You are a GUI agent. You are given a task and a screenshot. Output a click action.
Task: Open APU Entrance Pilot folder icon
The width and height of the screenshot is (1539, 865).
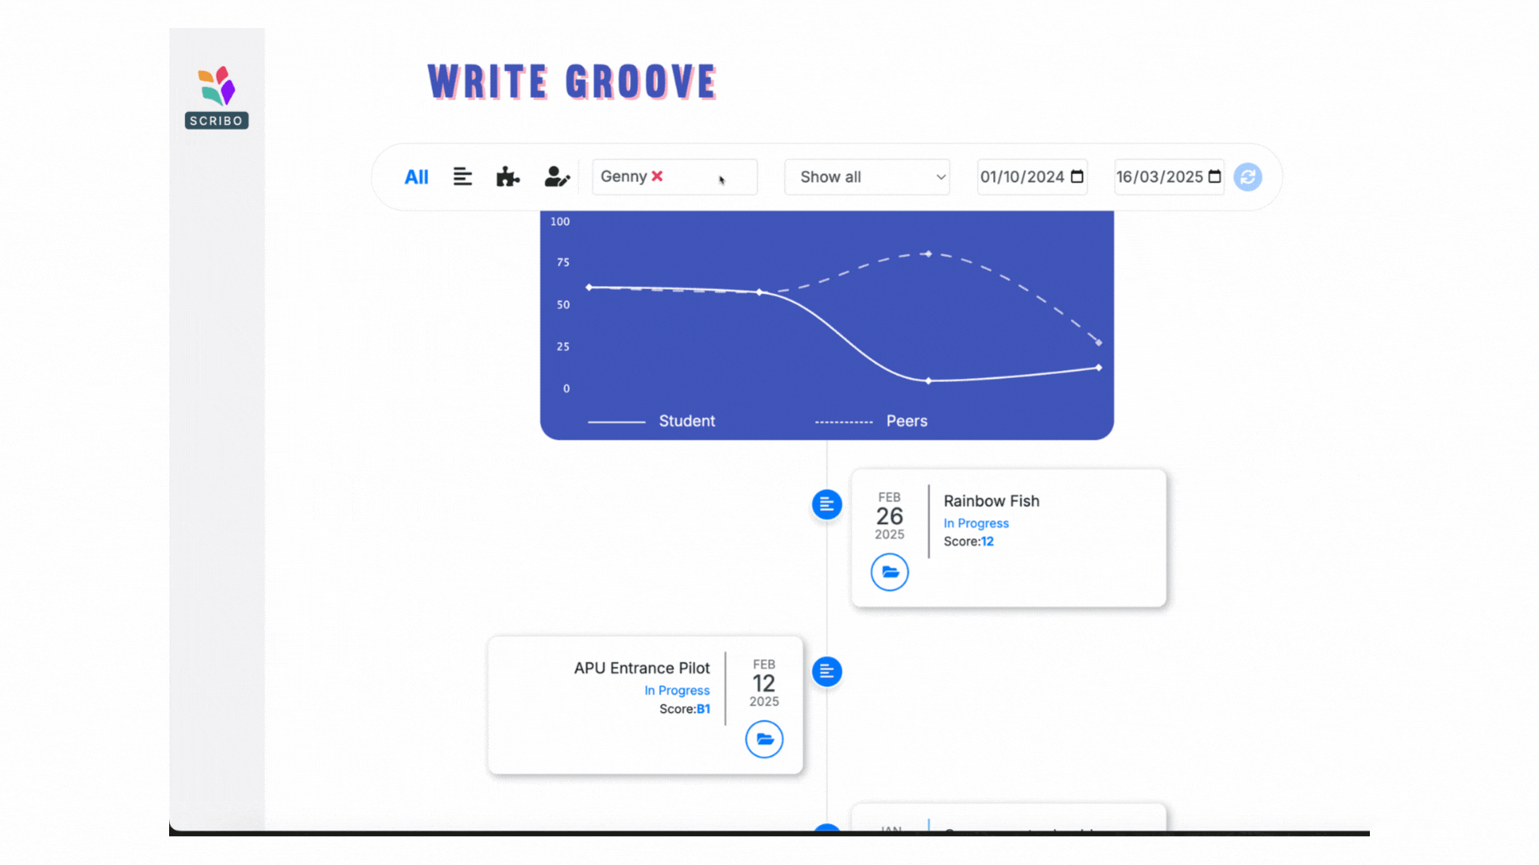tap(764, 739)
